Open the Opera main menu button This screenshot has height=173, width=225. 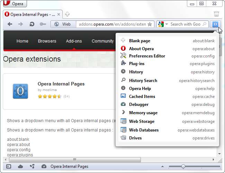(x=15, y=3)
